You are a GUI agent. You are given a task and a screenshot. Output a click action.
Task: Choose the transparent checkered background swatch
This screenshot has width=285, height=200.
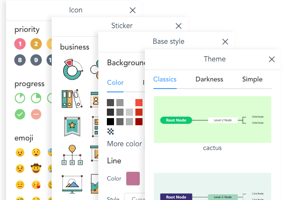(x=111, y=131)
